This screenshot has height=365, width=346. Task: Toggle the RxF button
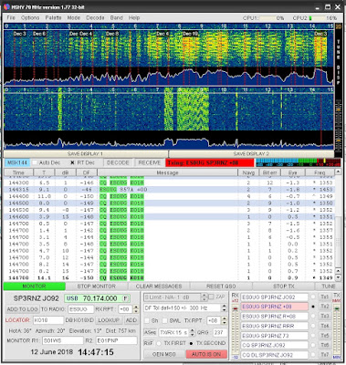tap(149, 343)
